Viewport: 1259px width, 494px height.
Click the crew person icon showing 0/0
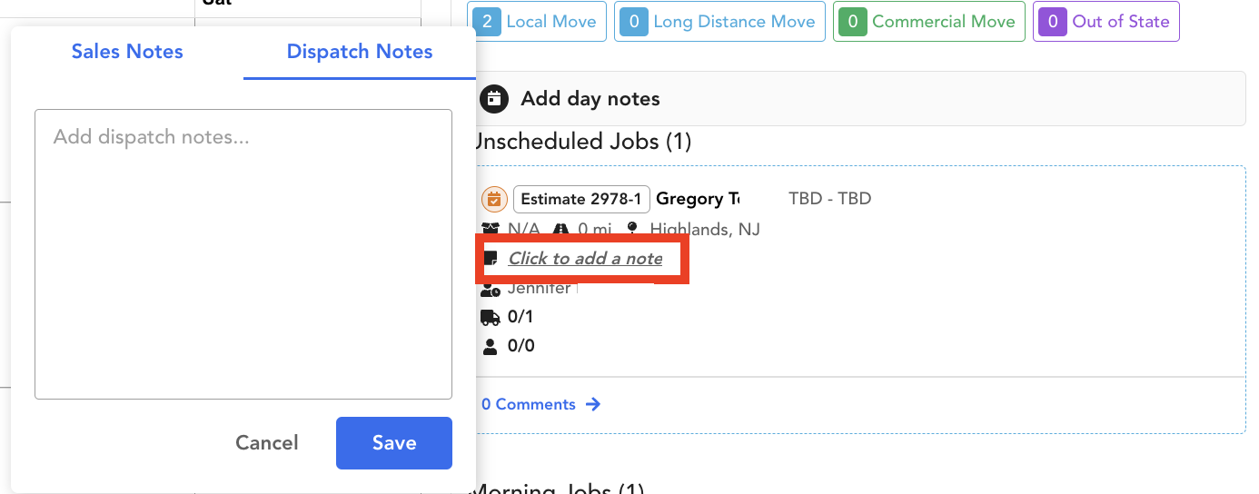pyautogui.click(x=491, y=346)
